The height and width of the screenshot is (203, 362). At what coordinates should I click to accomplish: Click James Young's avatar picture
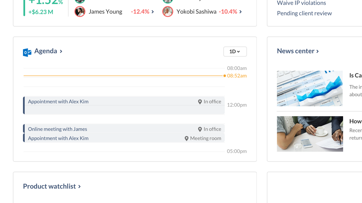80,12
